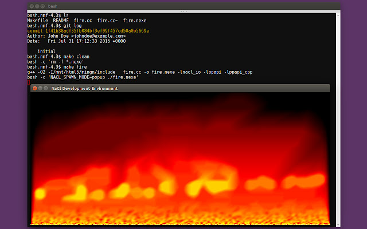Close the bash terminal window
The height and width of the screenshot is (229, 367).
pyautogui.click(x=32, y=6)
